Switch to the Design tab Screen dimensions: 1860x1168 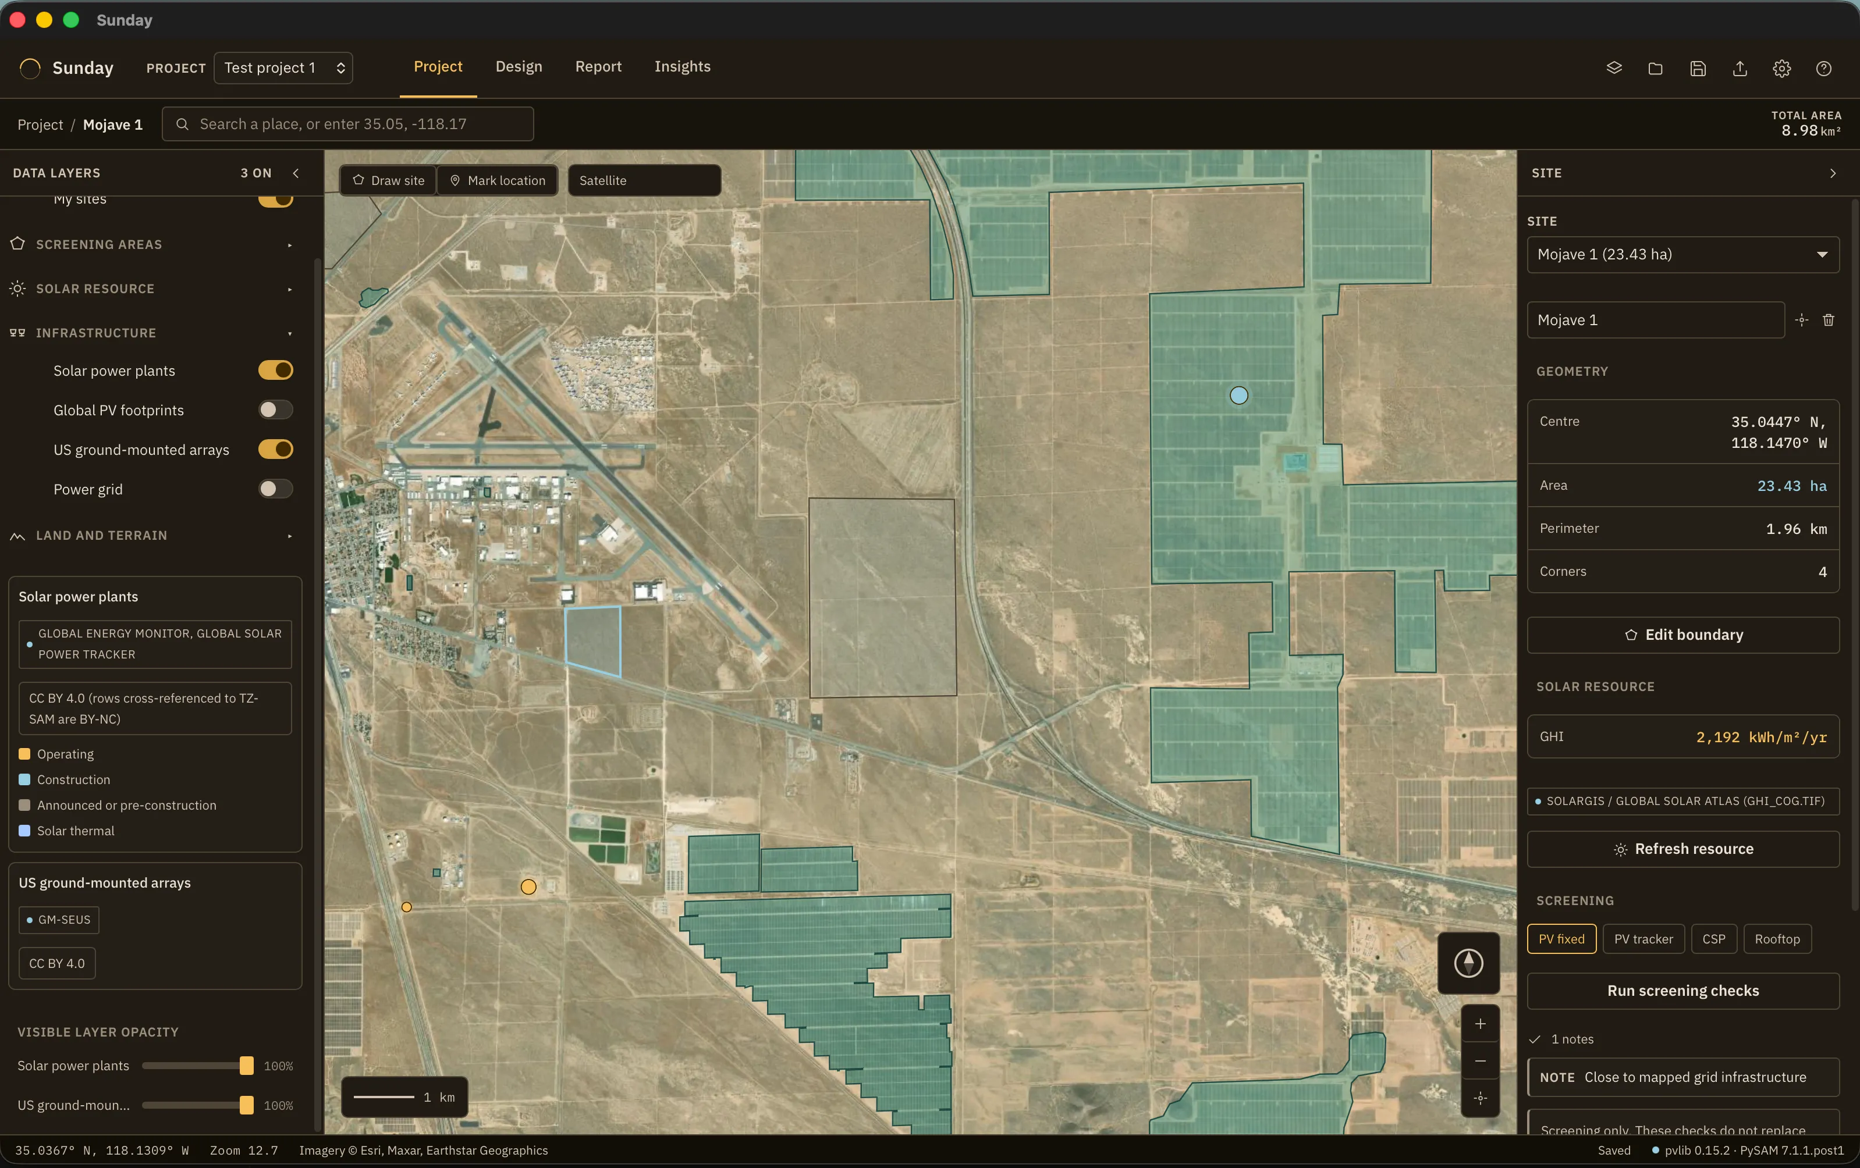[519, 66]
